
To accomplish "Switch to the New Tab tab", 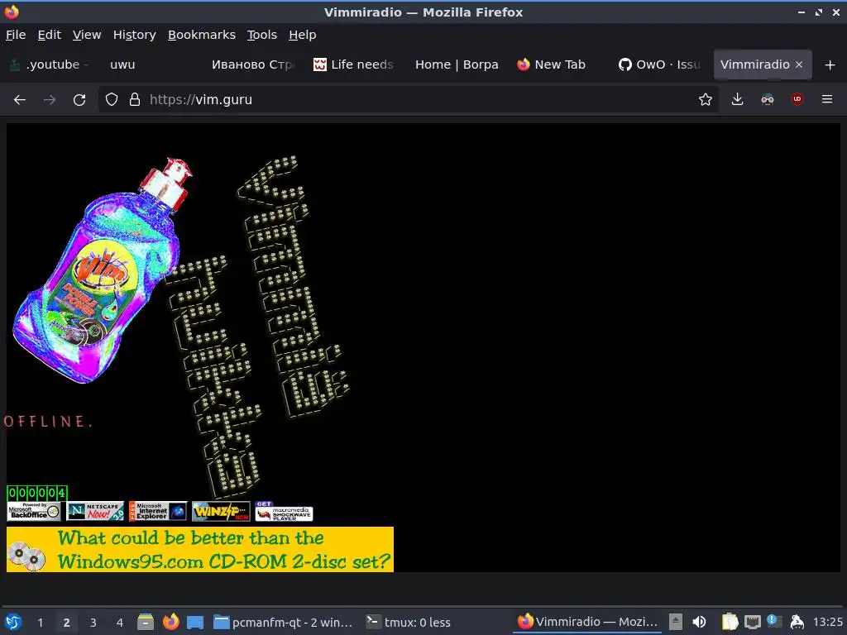I will tap(557, 64).
